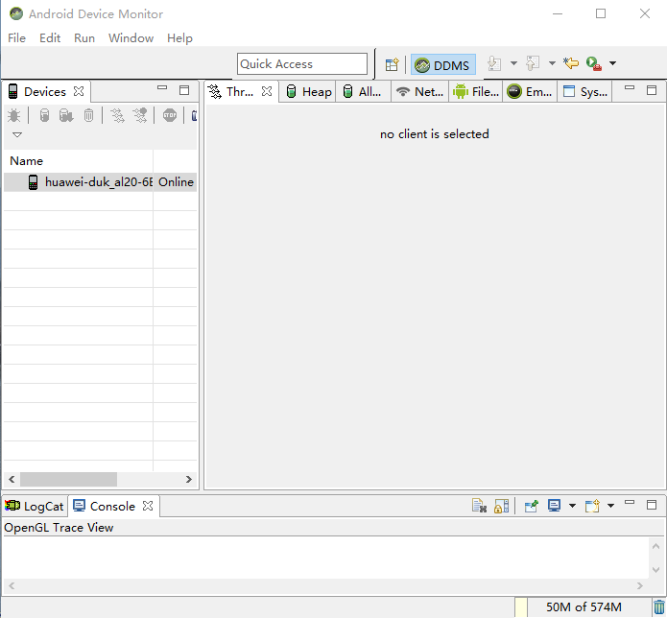Viewport: 667px width, 618px height.
Task: Click the Update Heap cylinder icon
Action: click(44, 115)
